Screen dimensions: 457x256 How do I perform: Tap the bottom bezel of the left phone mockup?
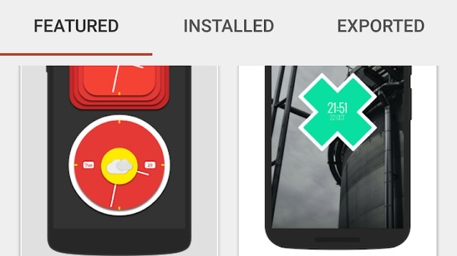pos(119,241)
